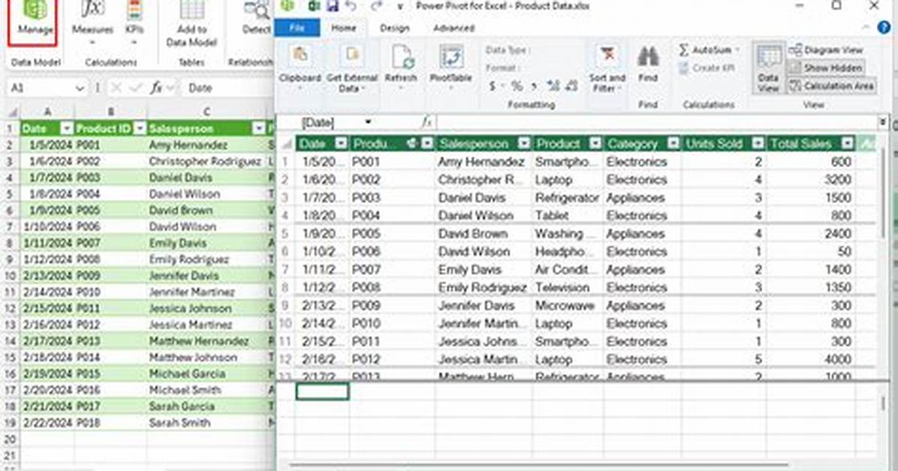Select row 20 header in Excel
The height and width of the screenshot is (471, 898).
(10, 439)
